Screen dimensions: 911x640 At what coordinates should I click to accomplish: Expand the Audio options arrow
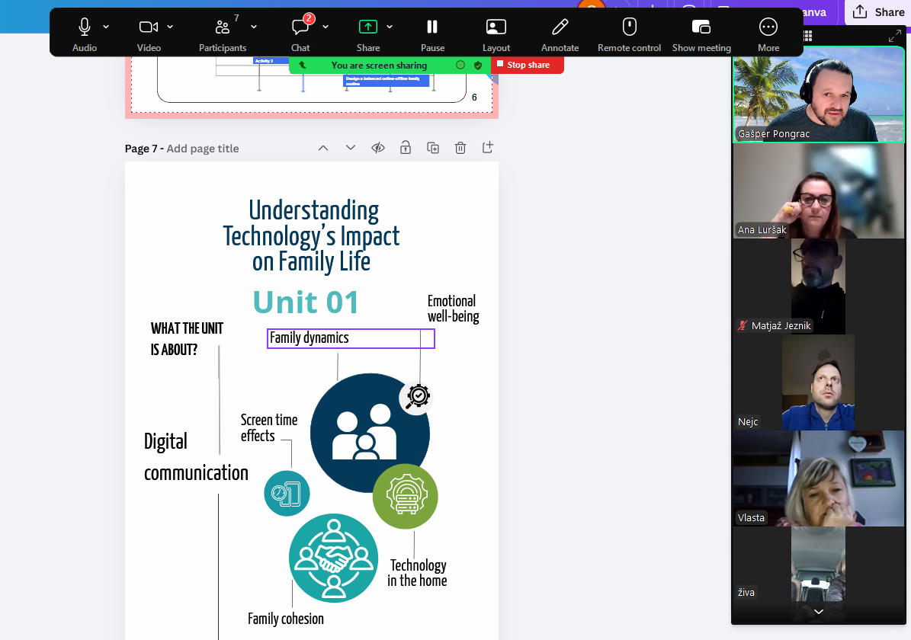(106, 27)
